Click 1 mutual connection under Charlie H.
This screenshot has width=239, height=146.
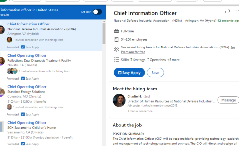coord(140,111)
